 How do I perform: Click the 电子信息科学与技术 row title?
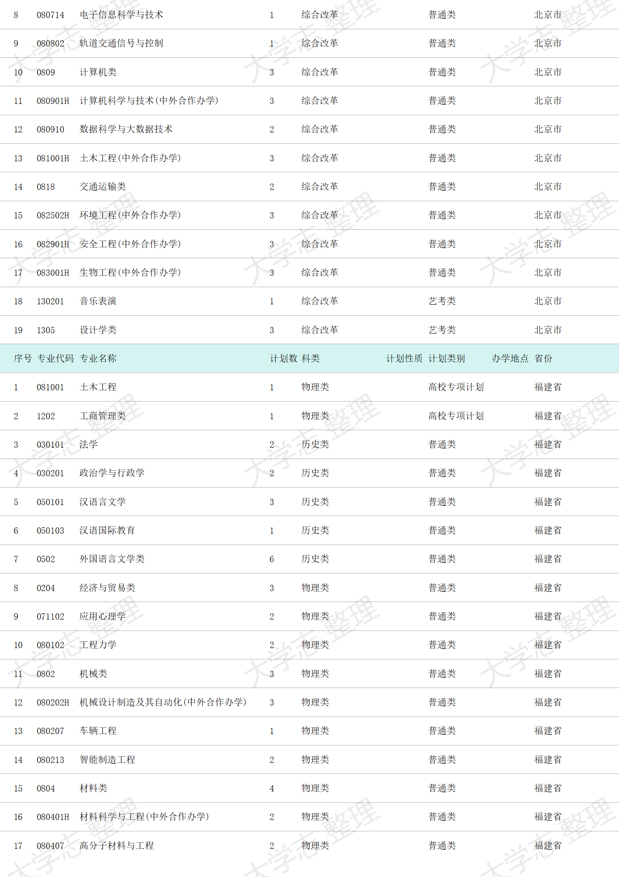coord(121,15)
